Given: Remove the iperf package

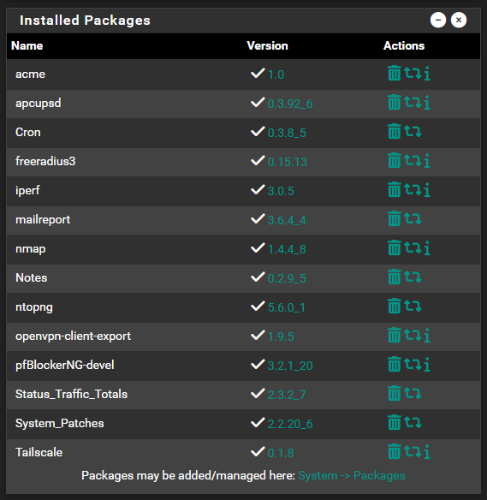Looking at the screenshot, I should 395,189.
